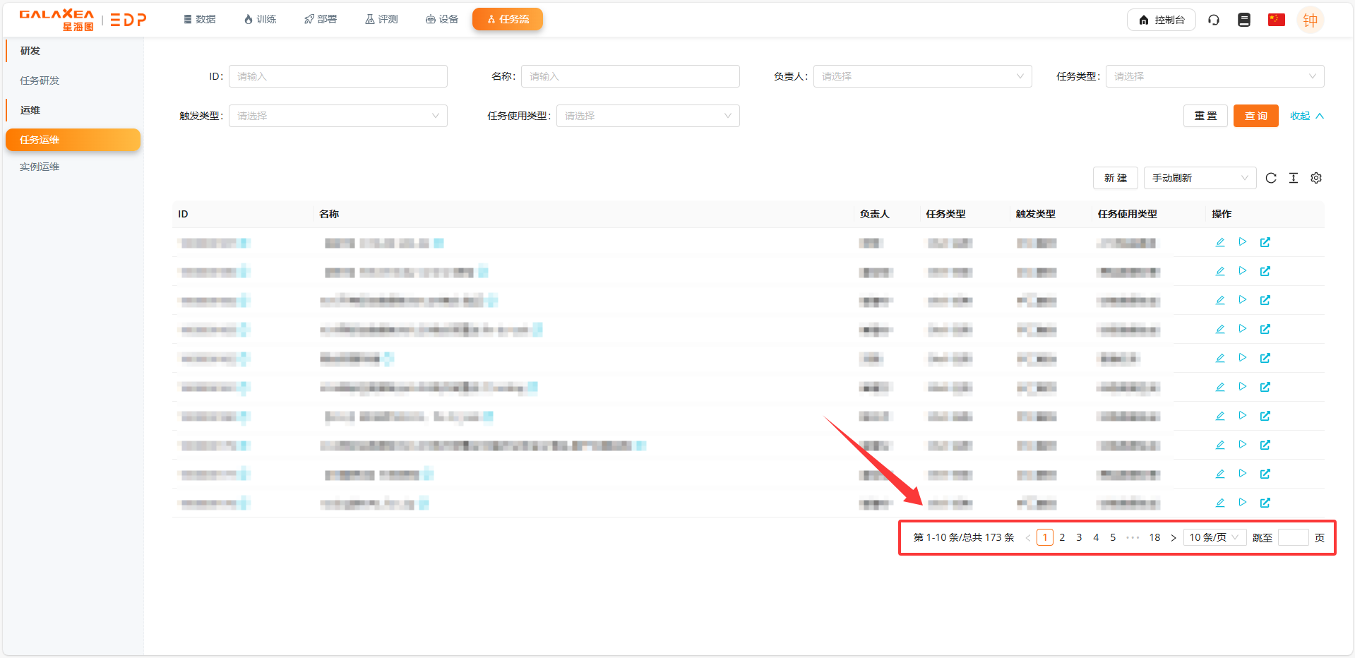Change page size via the 10 条/页 dropdown

[1213, 537]
